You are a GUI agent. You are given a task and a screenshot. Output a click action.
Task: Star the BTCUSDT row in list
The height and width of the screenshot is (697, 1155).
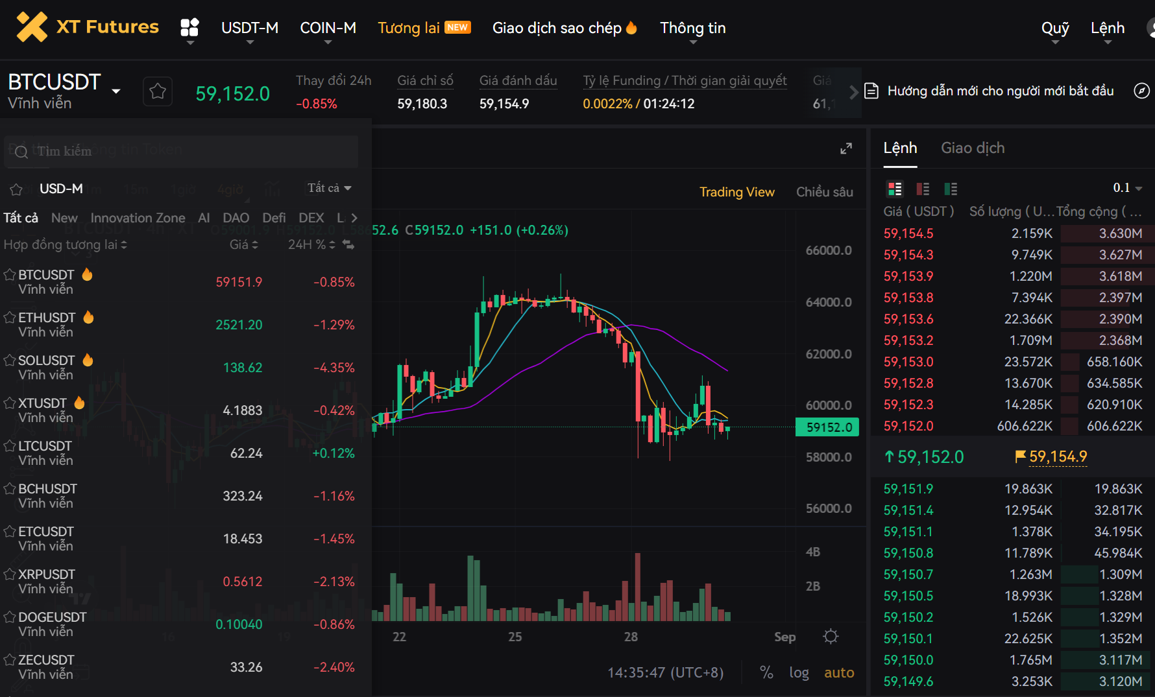point(10,274)
